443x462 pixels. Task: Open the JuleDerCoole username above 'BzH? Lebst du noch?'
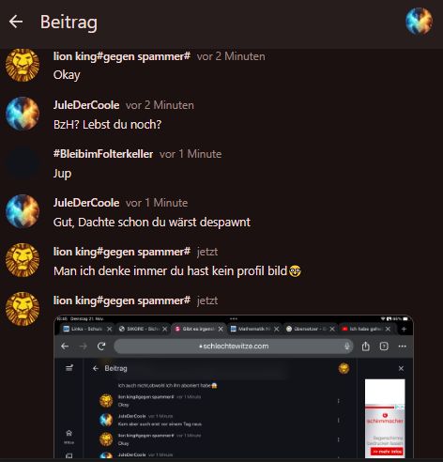click(x=86, y=105)
